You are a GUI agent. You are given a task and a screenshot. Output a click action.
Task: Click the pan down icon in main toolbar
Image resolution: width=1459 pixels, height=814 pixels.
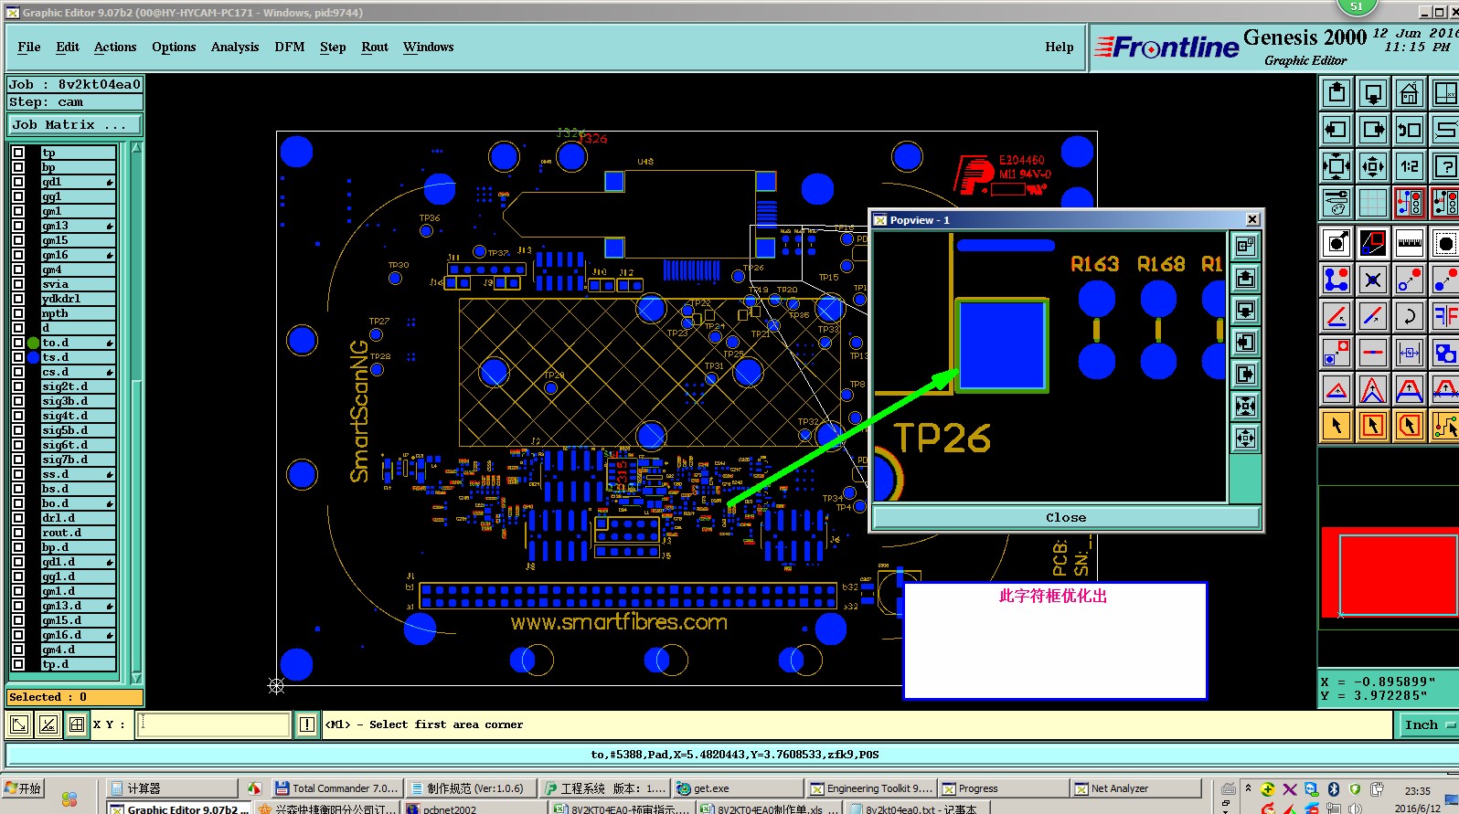[x=1373, y=93]
